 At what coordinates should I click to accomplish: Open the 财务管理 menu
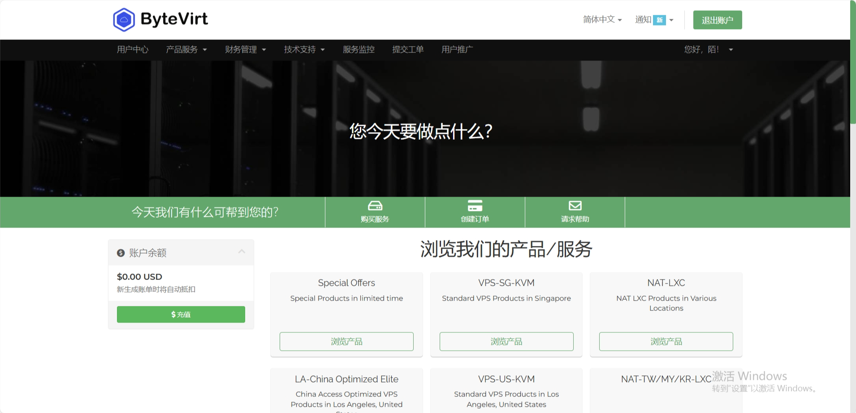[245, 50]
